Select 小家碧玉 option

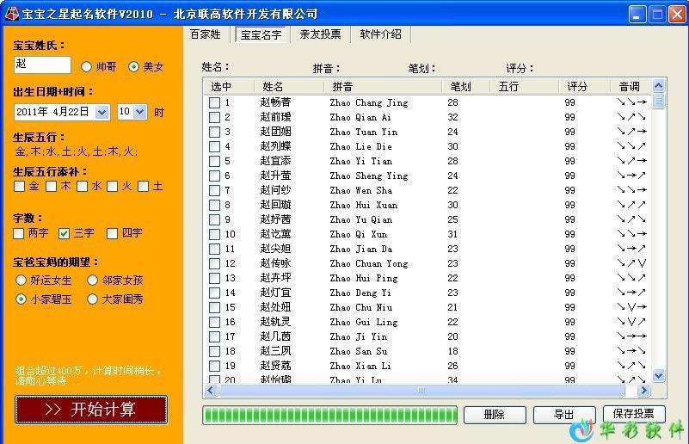coord(21,299)
